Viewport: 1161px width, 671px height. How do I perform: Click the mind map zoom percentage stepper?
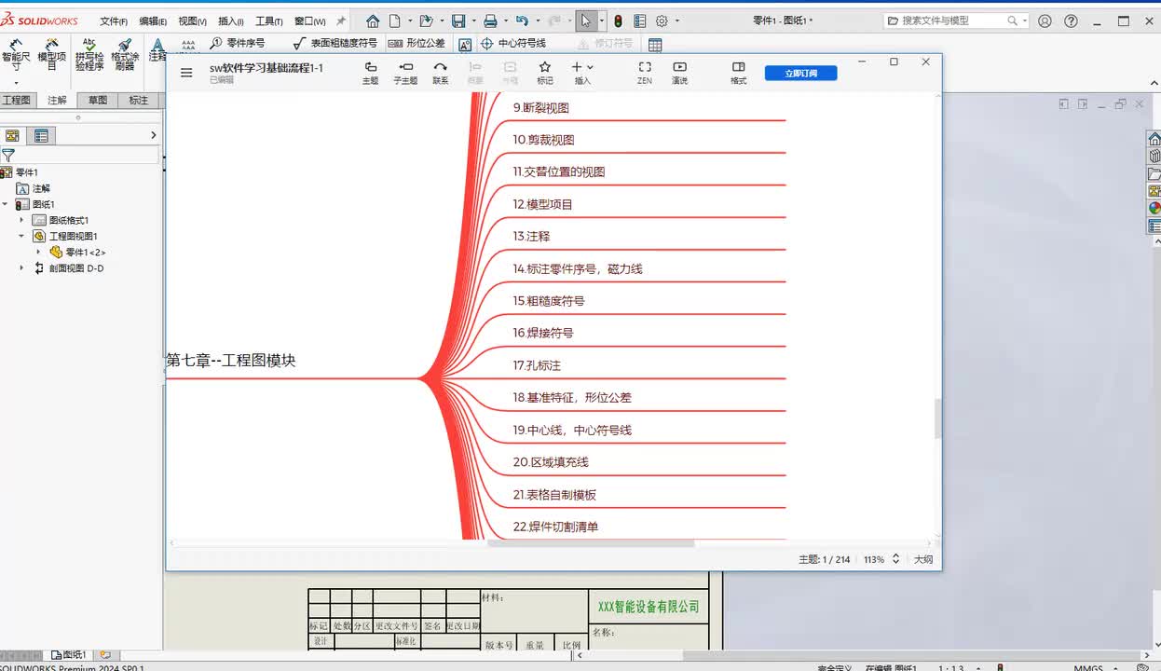896,559
